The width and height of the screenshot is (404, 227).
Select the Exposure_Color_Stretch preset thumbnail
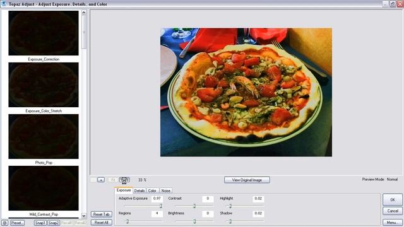click(x=44, y=84)
